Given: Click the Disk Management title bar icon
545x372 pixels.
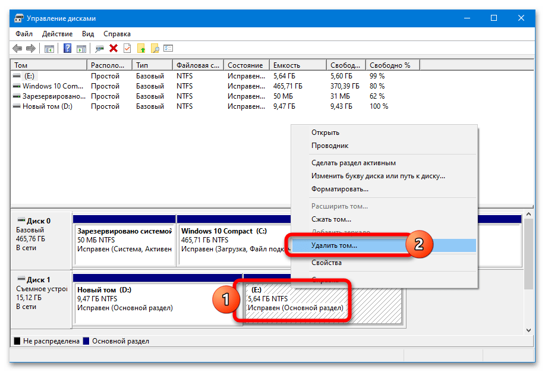Looking at the screenshot, I should click(19, 18).
